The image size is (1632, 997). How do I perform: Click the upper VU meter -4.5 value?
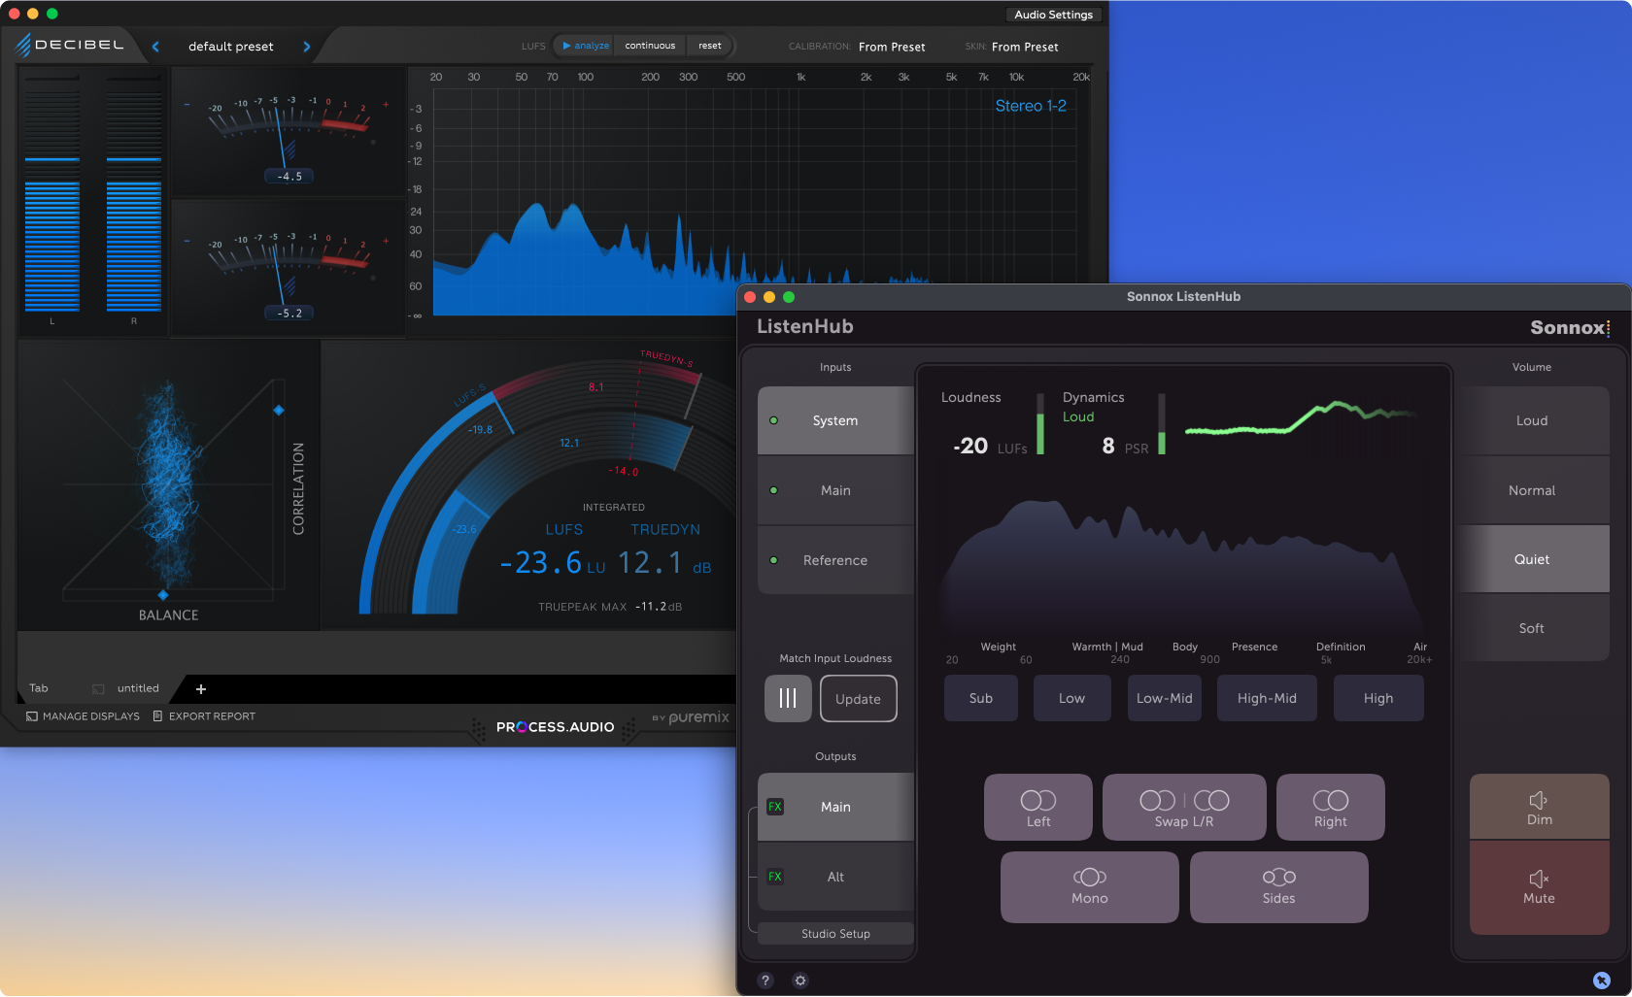tap(289, 177)
